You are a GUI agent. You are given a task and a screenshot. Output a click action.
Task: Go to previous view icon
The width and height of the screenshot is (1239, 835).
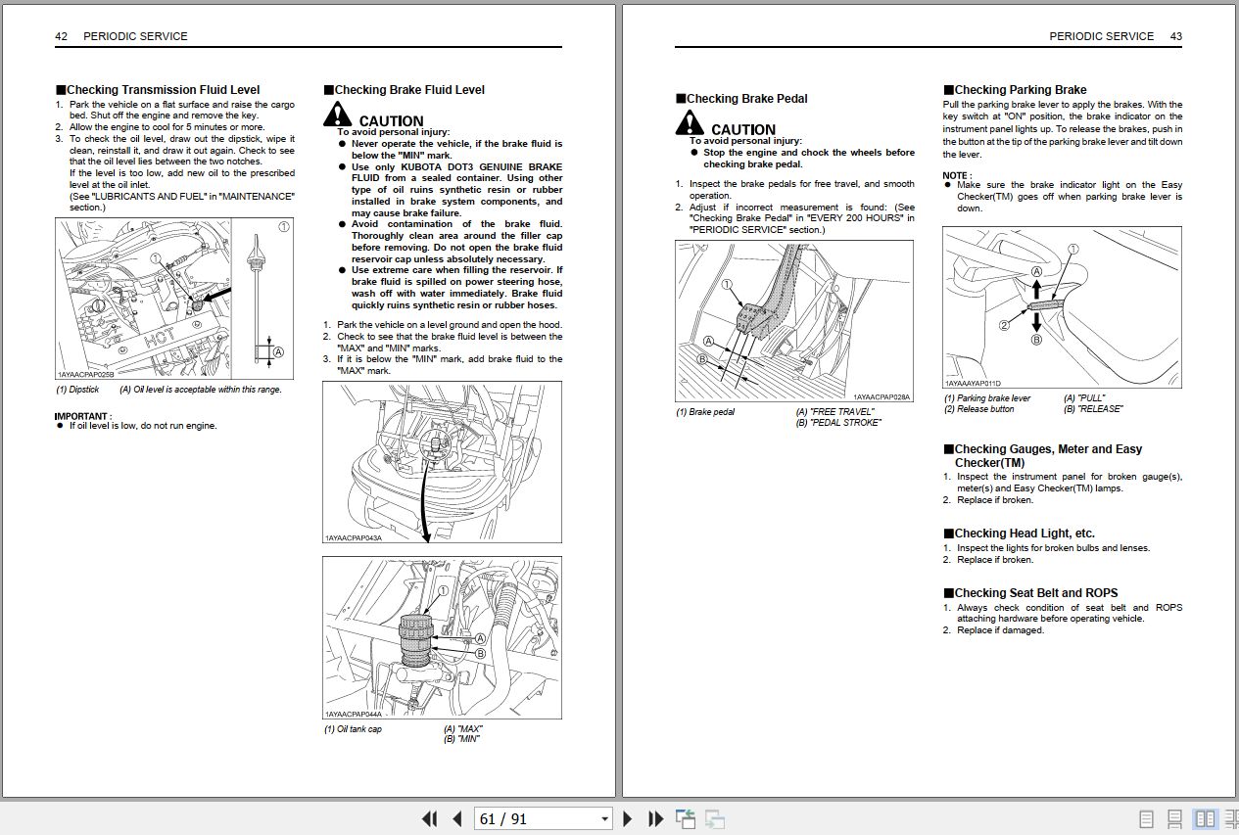[685, 818]
